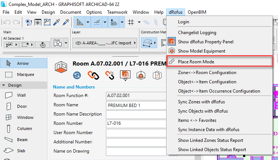The width and height of the screenshot is (278, 160).
Task: Click the blue sync refresh icon
Action: coord(78,75)
